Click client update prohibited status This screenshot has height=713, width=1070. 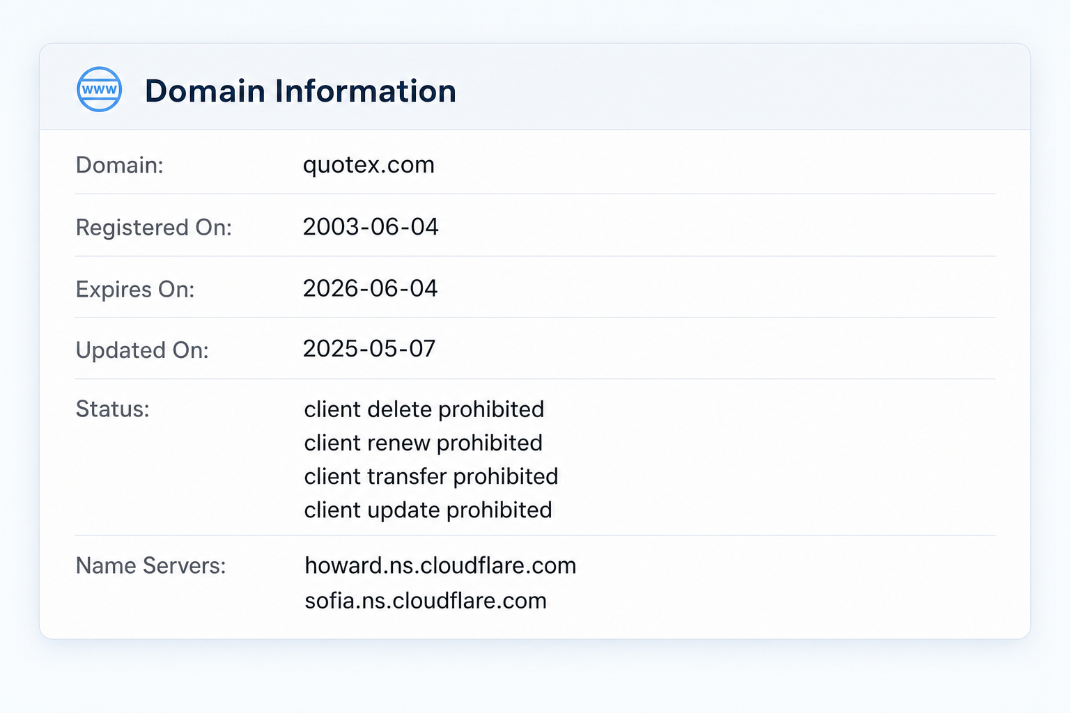(428, 510)
